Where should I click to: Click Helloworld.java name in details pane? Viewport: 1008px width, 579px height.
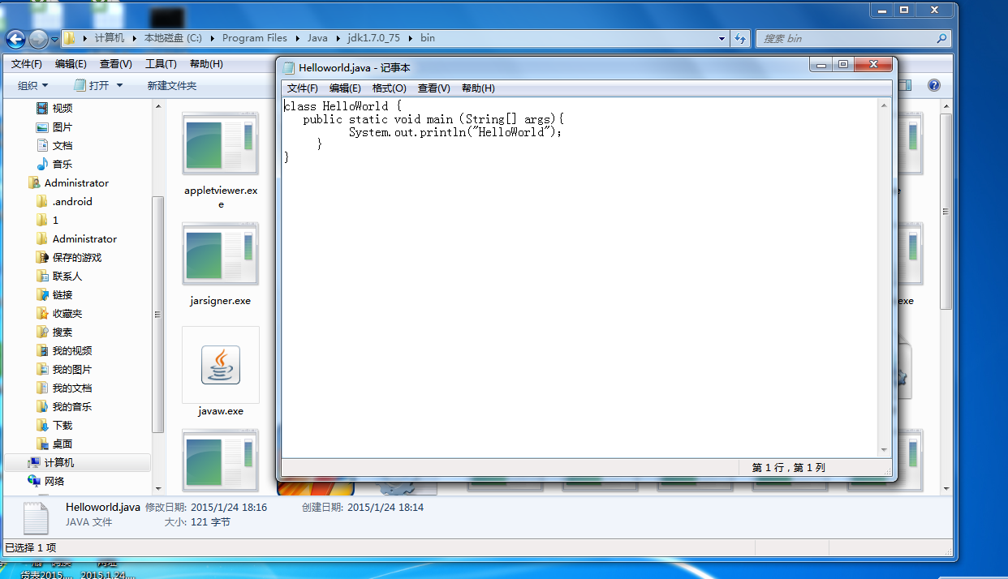click(x=103, y=507)
